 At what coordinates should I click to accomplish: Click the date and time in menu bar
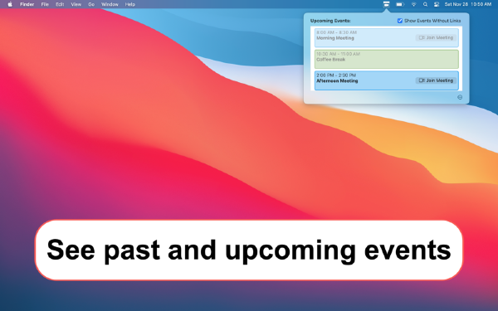[468, 4]
